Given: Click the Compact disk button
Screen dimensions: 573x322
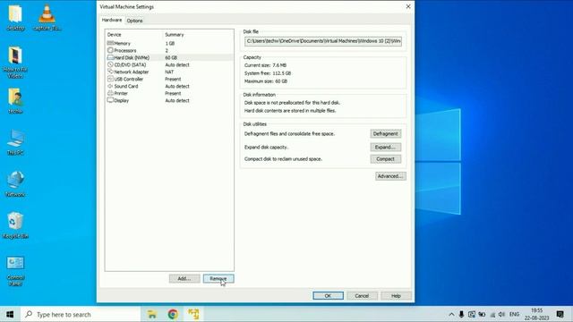Looking at the screenshot, I should point(386,159).
